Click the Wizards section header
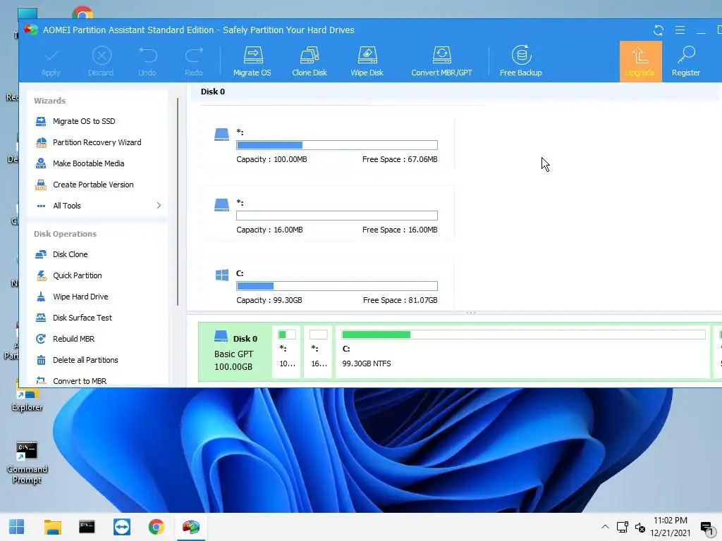Viewport: 722px width, 541px height. pyautogui.click(x=50, y=101)
